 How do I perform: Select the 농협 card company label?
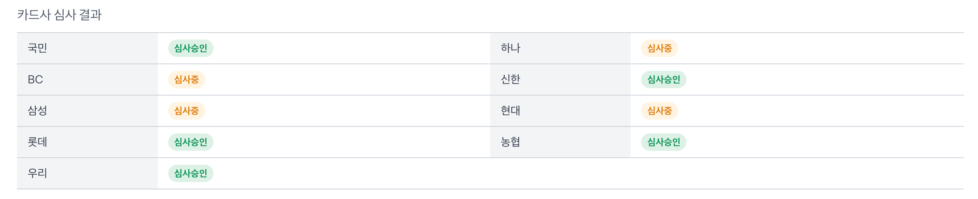(510, 142)
